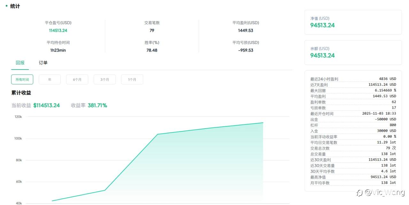Click the 最高净值 row label
The image size is (409, 205).
point(318,177)
